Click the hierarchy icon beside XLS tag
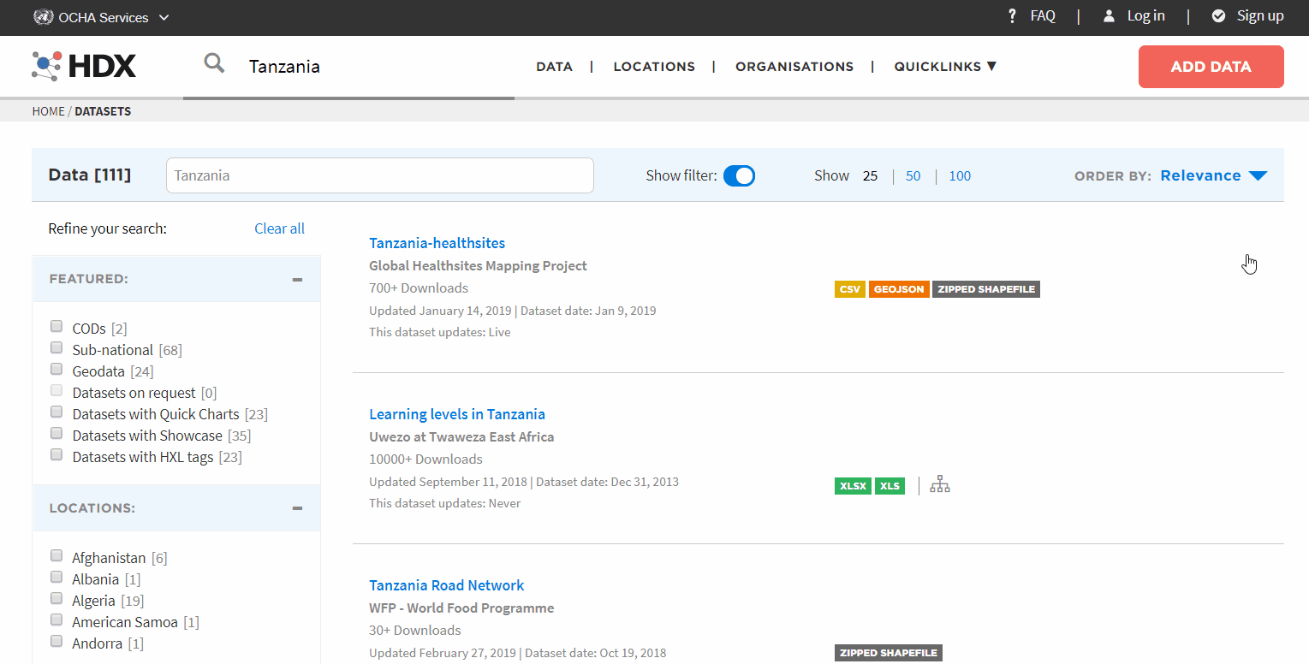This screenshot has height=664, width=1309. (x=940, y=485)
